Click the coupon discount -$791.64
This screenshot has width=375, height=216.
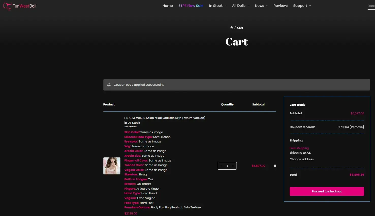tap(343, 127)
